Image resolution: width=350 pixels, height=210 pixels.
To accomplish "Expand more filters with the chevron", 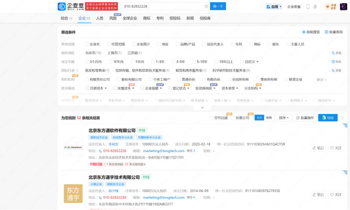I will coord(202,108).
